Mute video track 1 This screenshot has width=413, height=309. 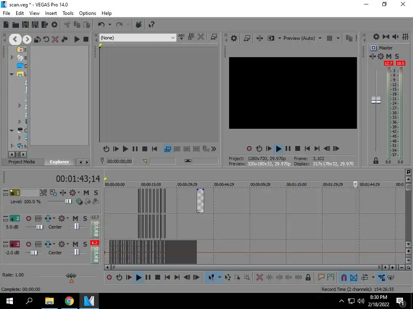pyautogui.click(x=86, y=193)
